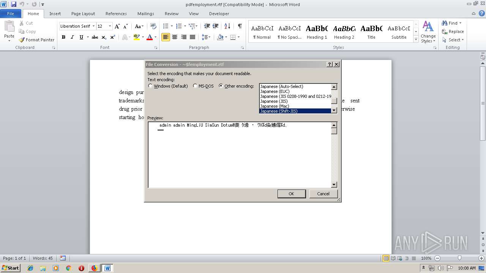Select Windows (Default) encoding option
Screen dimensions: 486x273
click(168, 86)
